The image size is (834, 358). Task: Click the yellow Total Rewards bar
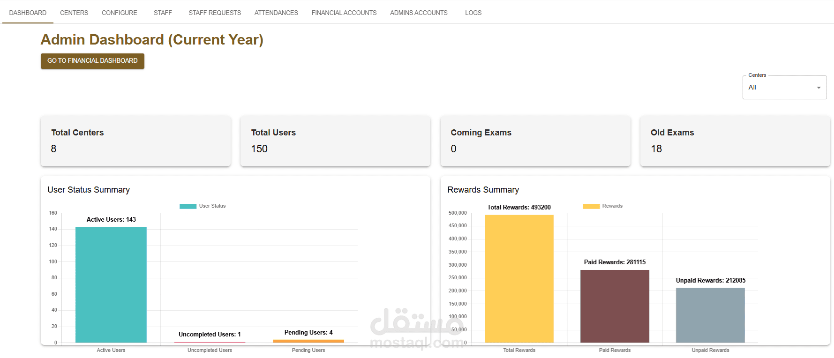tap(519, 279)
